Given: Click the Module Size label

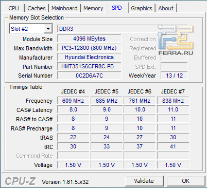Looking at the screenshot, I should (38, 39).
